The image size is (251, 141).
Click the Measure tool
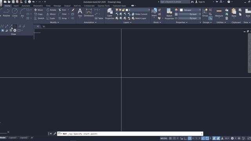point(219,13)
